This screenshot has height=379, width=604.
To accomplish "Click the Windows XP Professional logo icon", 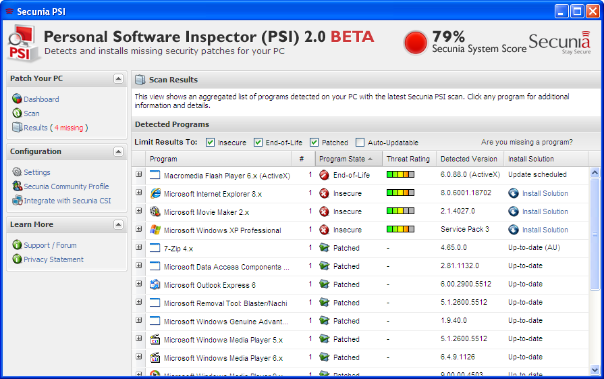I will pos(155,230).
